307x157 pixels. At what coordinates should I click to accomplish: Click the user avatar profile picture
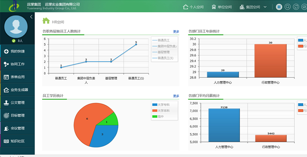[16, 26]
